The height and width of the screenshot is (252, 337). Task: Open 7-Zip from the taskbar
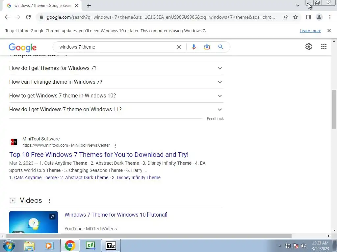(111, 245)
